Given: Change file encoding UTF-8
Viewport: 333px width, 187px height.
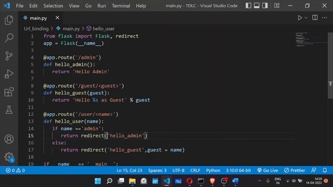Looking at the screenshot, I should [x=178, y=170].
